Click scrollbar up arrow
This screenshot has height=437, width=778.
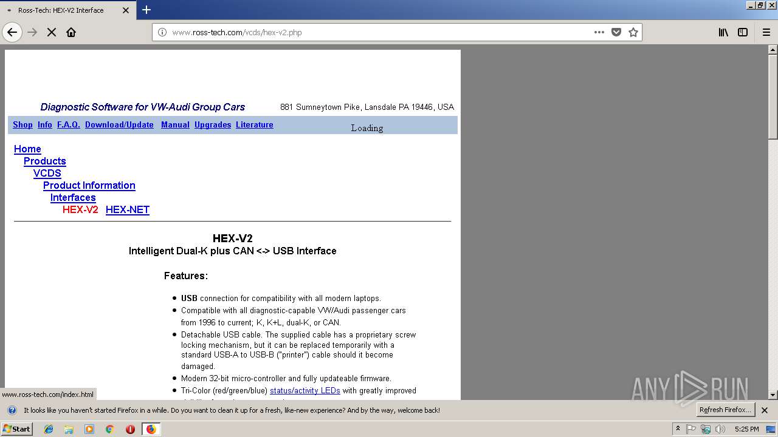point(773,50)
